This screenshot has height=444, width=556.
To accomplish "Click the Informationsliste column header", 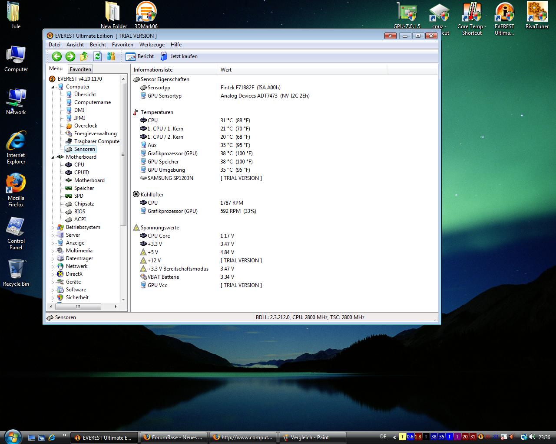I will [x=174, y=69].
